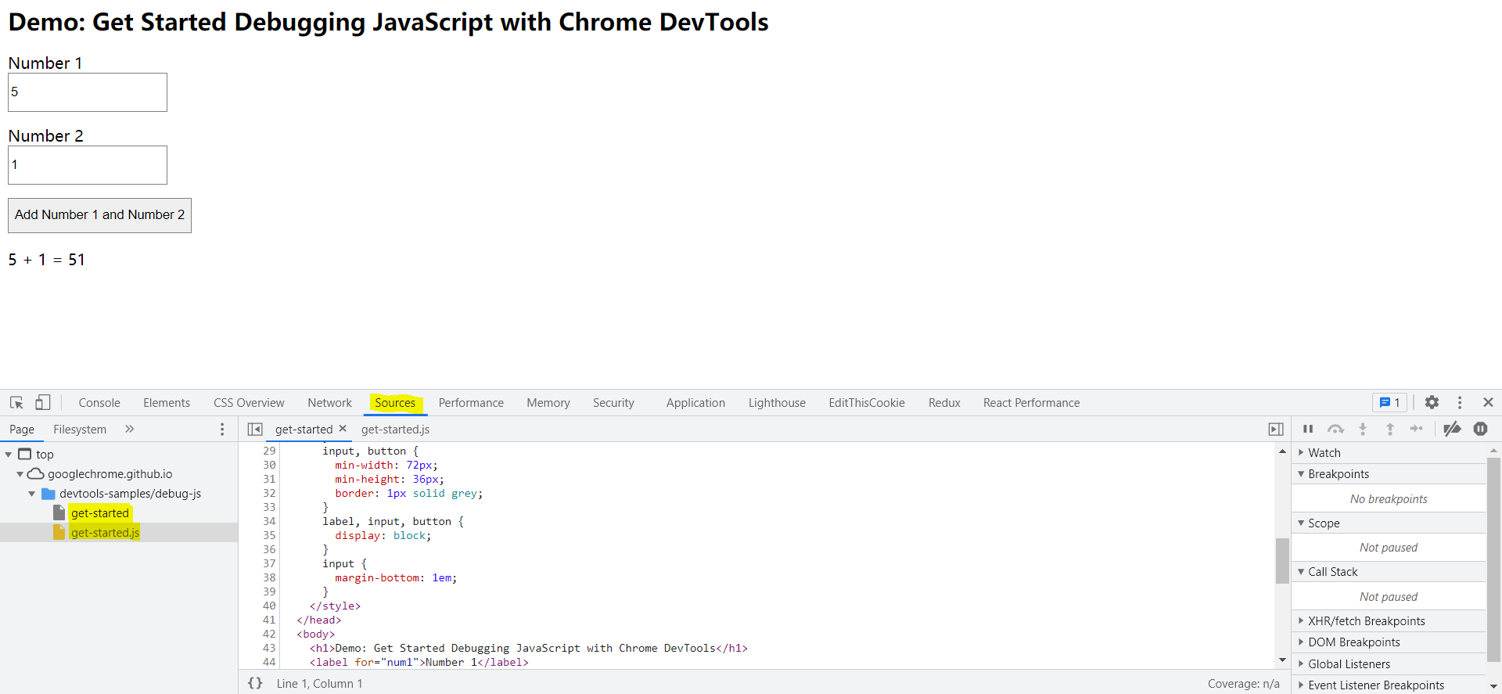
Task: Switch to get-started.js editor tab
Action: click(x=395, y=430)
